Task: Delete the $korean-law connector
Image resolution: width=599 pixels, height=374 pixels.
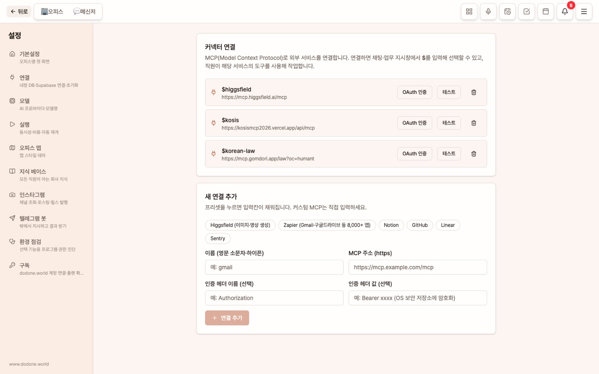Action: [474, 154]
